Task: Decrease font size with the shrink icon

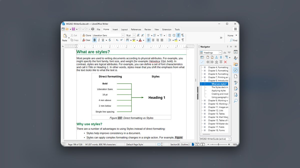Action: [x=142, y=35]
